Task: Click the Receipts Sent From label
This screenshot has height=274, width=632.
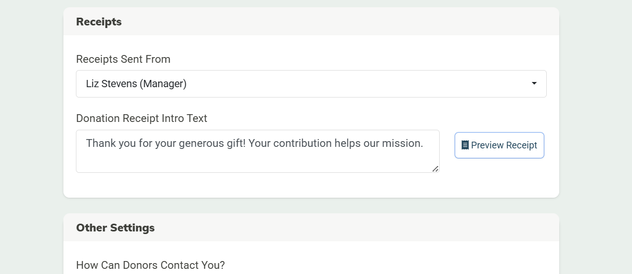Action: coord(123,59)
